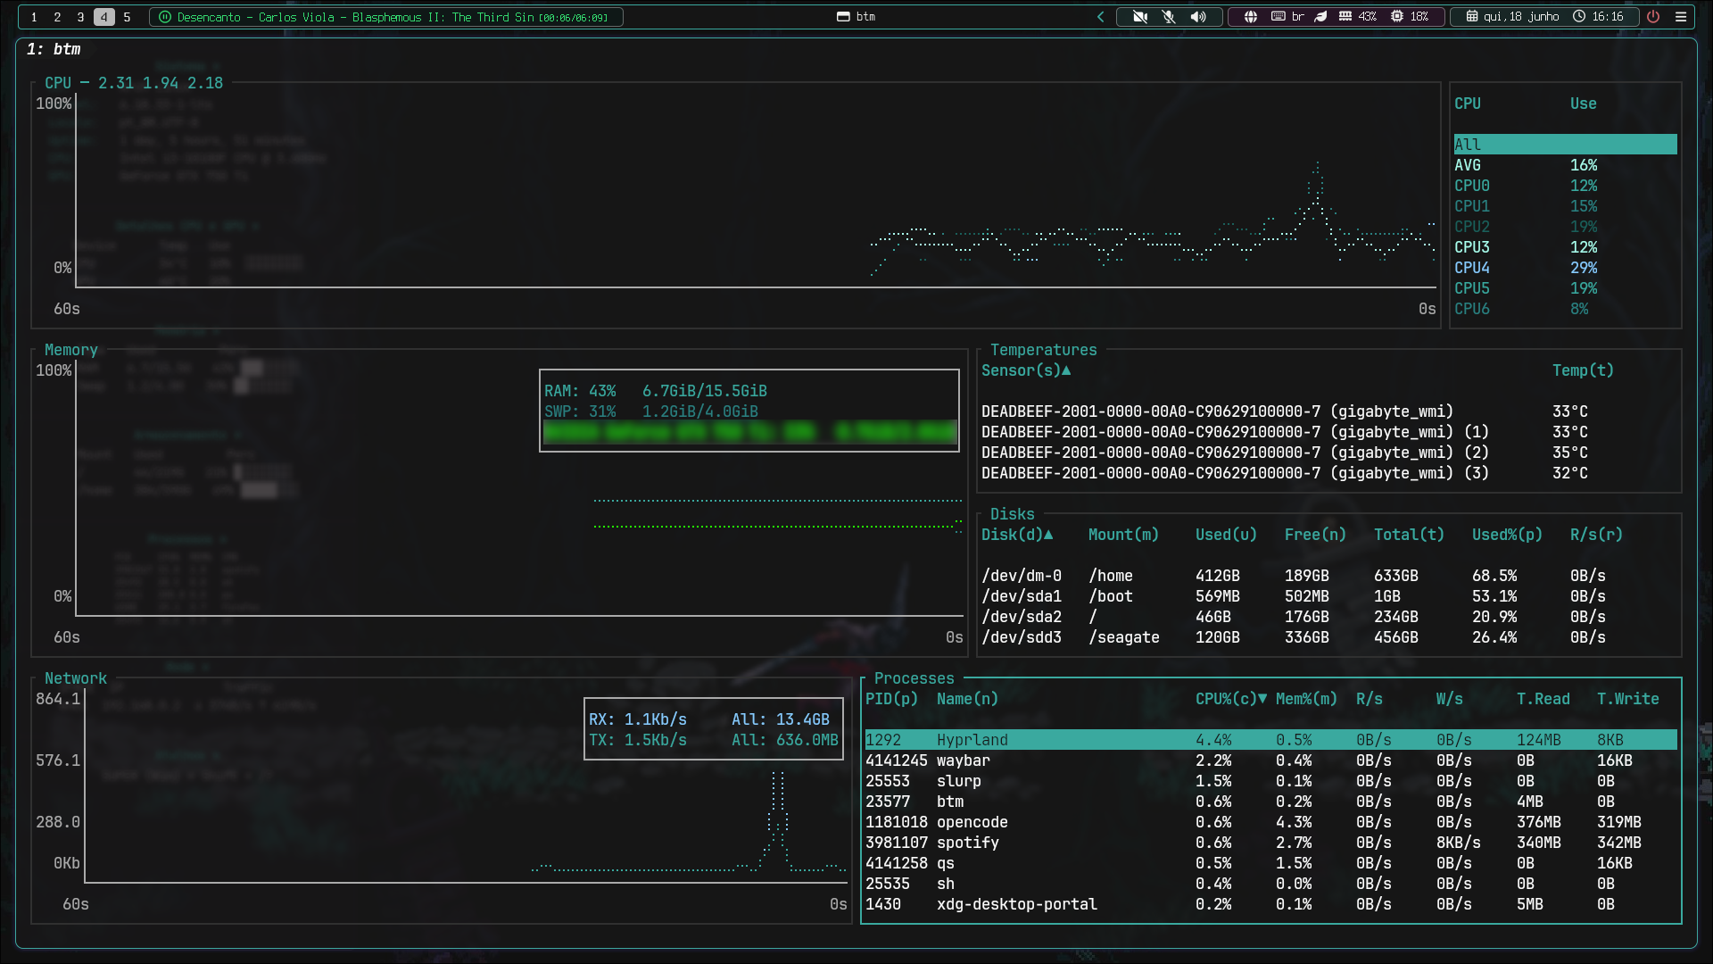The image size is (1713, 964).
Task: Select the CPU0 entry
Action: coord(1565,186)
